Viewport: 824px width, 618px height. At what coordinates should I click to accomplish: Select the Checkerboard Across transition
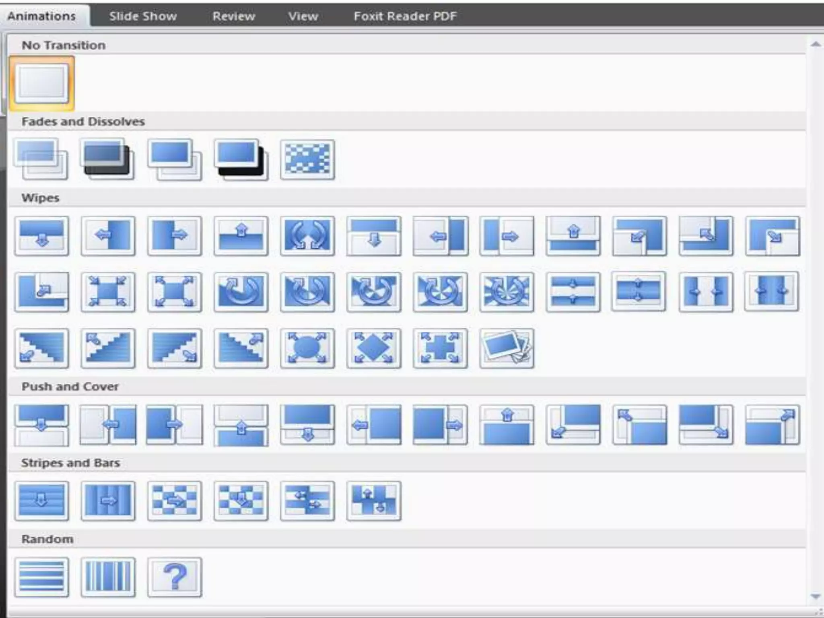coord(174,501)
